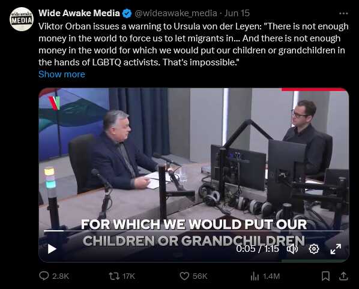The height and width of the screenshot is (289, 359).
Task: Open the Jun 15 post timestamp
Action: coord(237,13)
